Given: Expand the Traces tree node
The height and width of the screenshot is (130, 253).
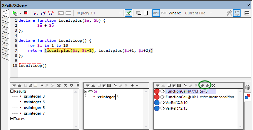Looking at the screenshot, I should tap(12, 119).
